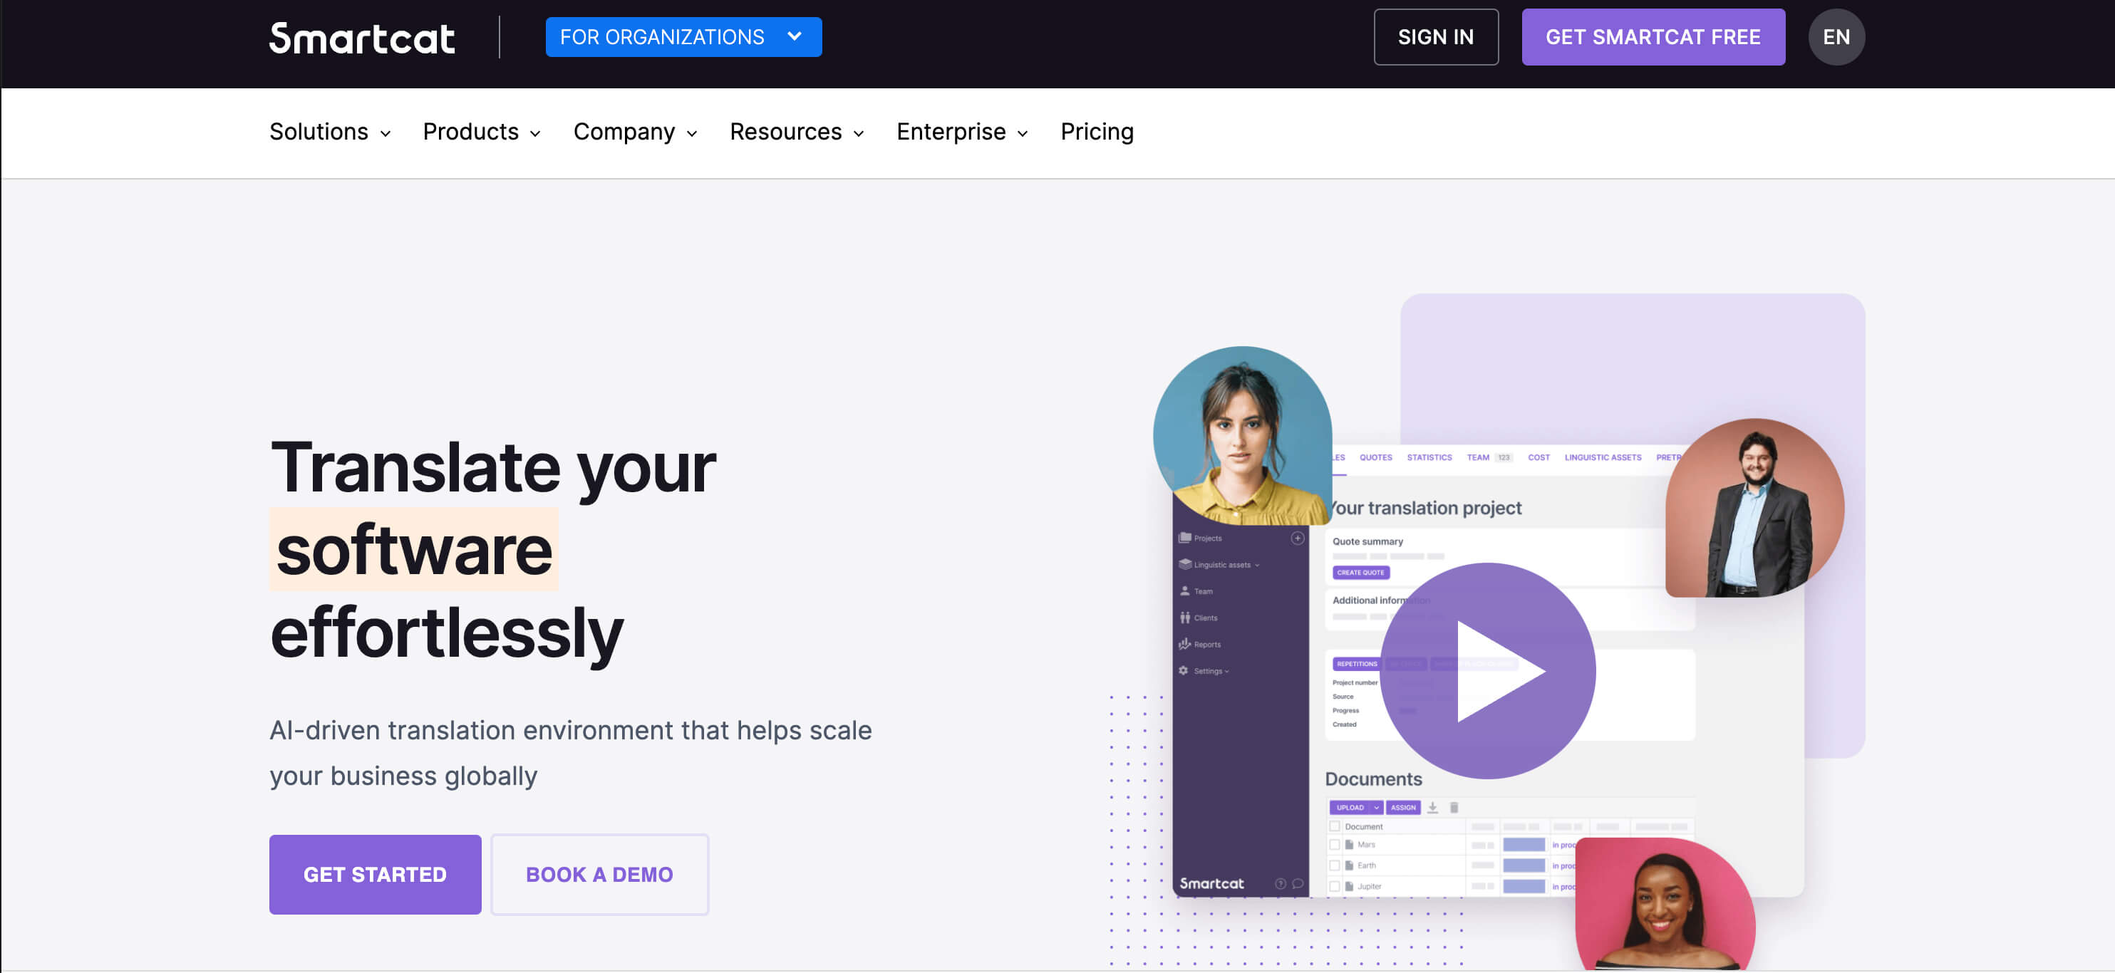The height and width of the screenshot is (973, 2115).
Task: Click Create Quote in the preview
Action: (x=1360, y=573)
